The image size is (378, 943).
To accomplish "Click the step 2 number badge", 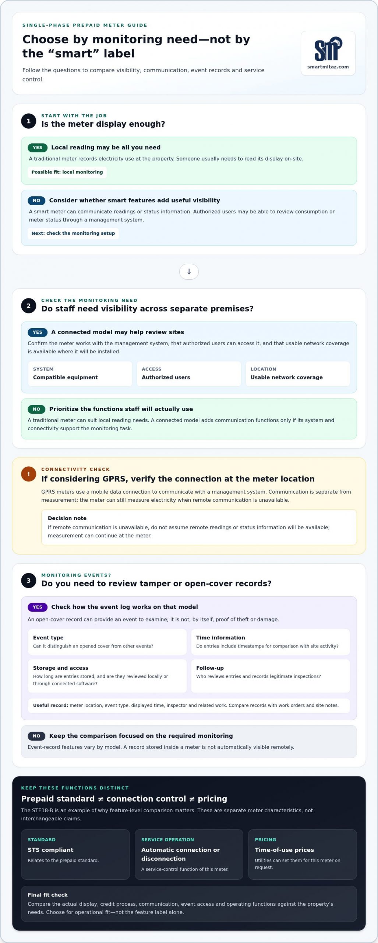I will [29, 305].
